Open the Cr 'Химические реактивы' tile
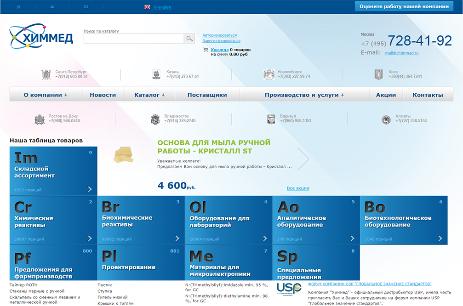The width and height of the screenshot is (463, 306). click(53, 220)
